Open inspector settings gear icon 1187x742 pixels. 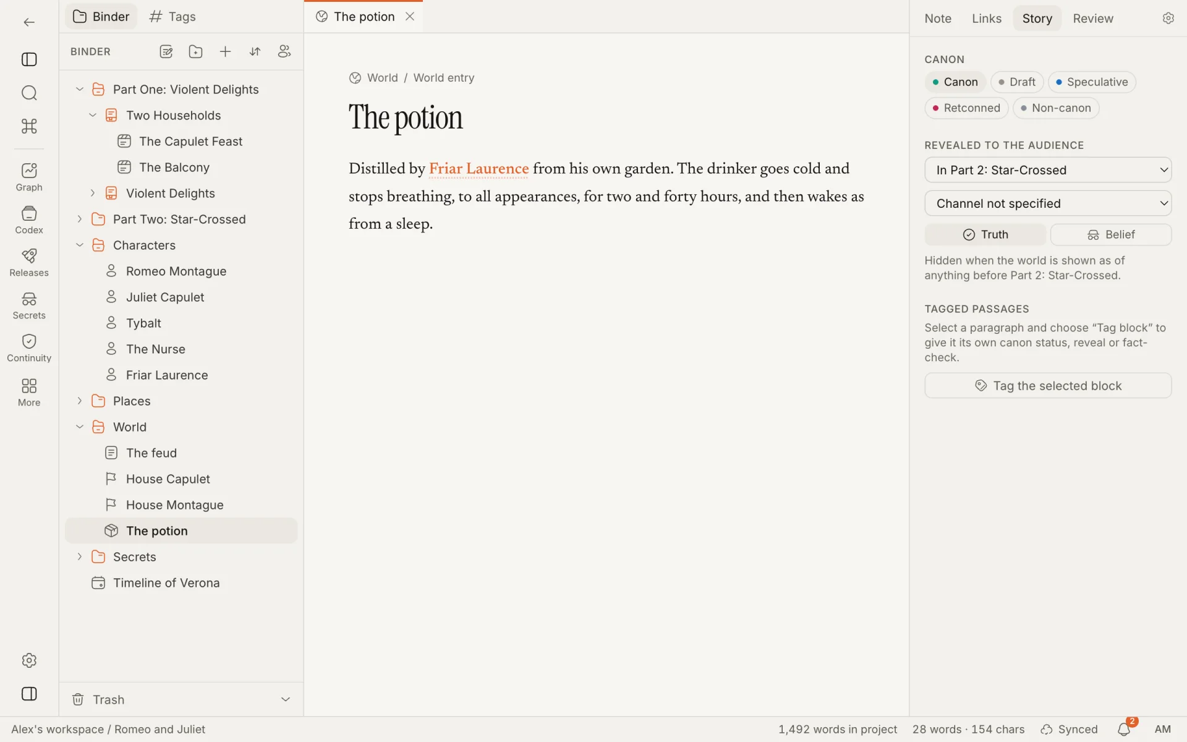(x=1168, y=19)
